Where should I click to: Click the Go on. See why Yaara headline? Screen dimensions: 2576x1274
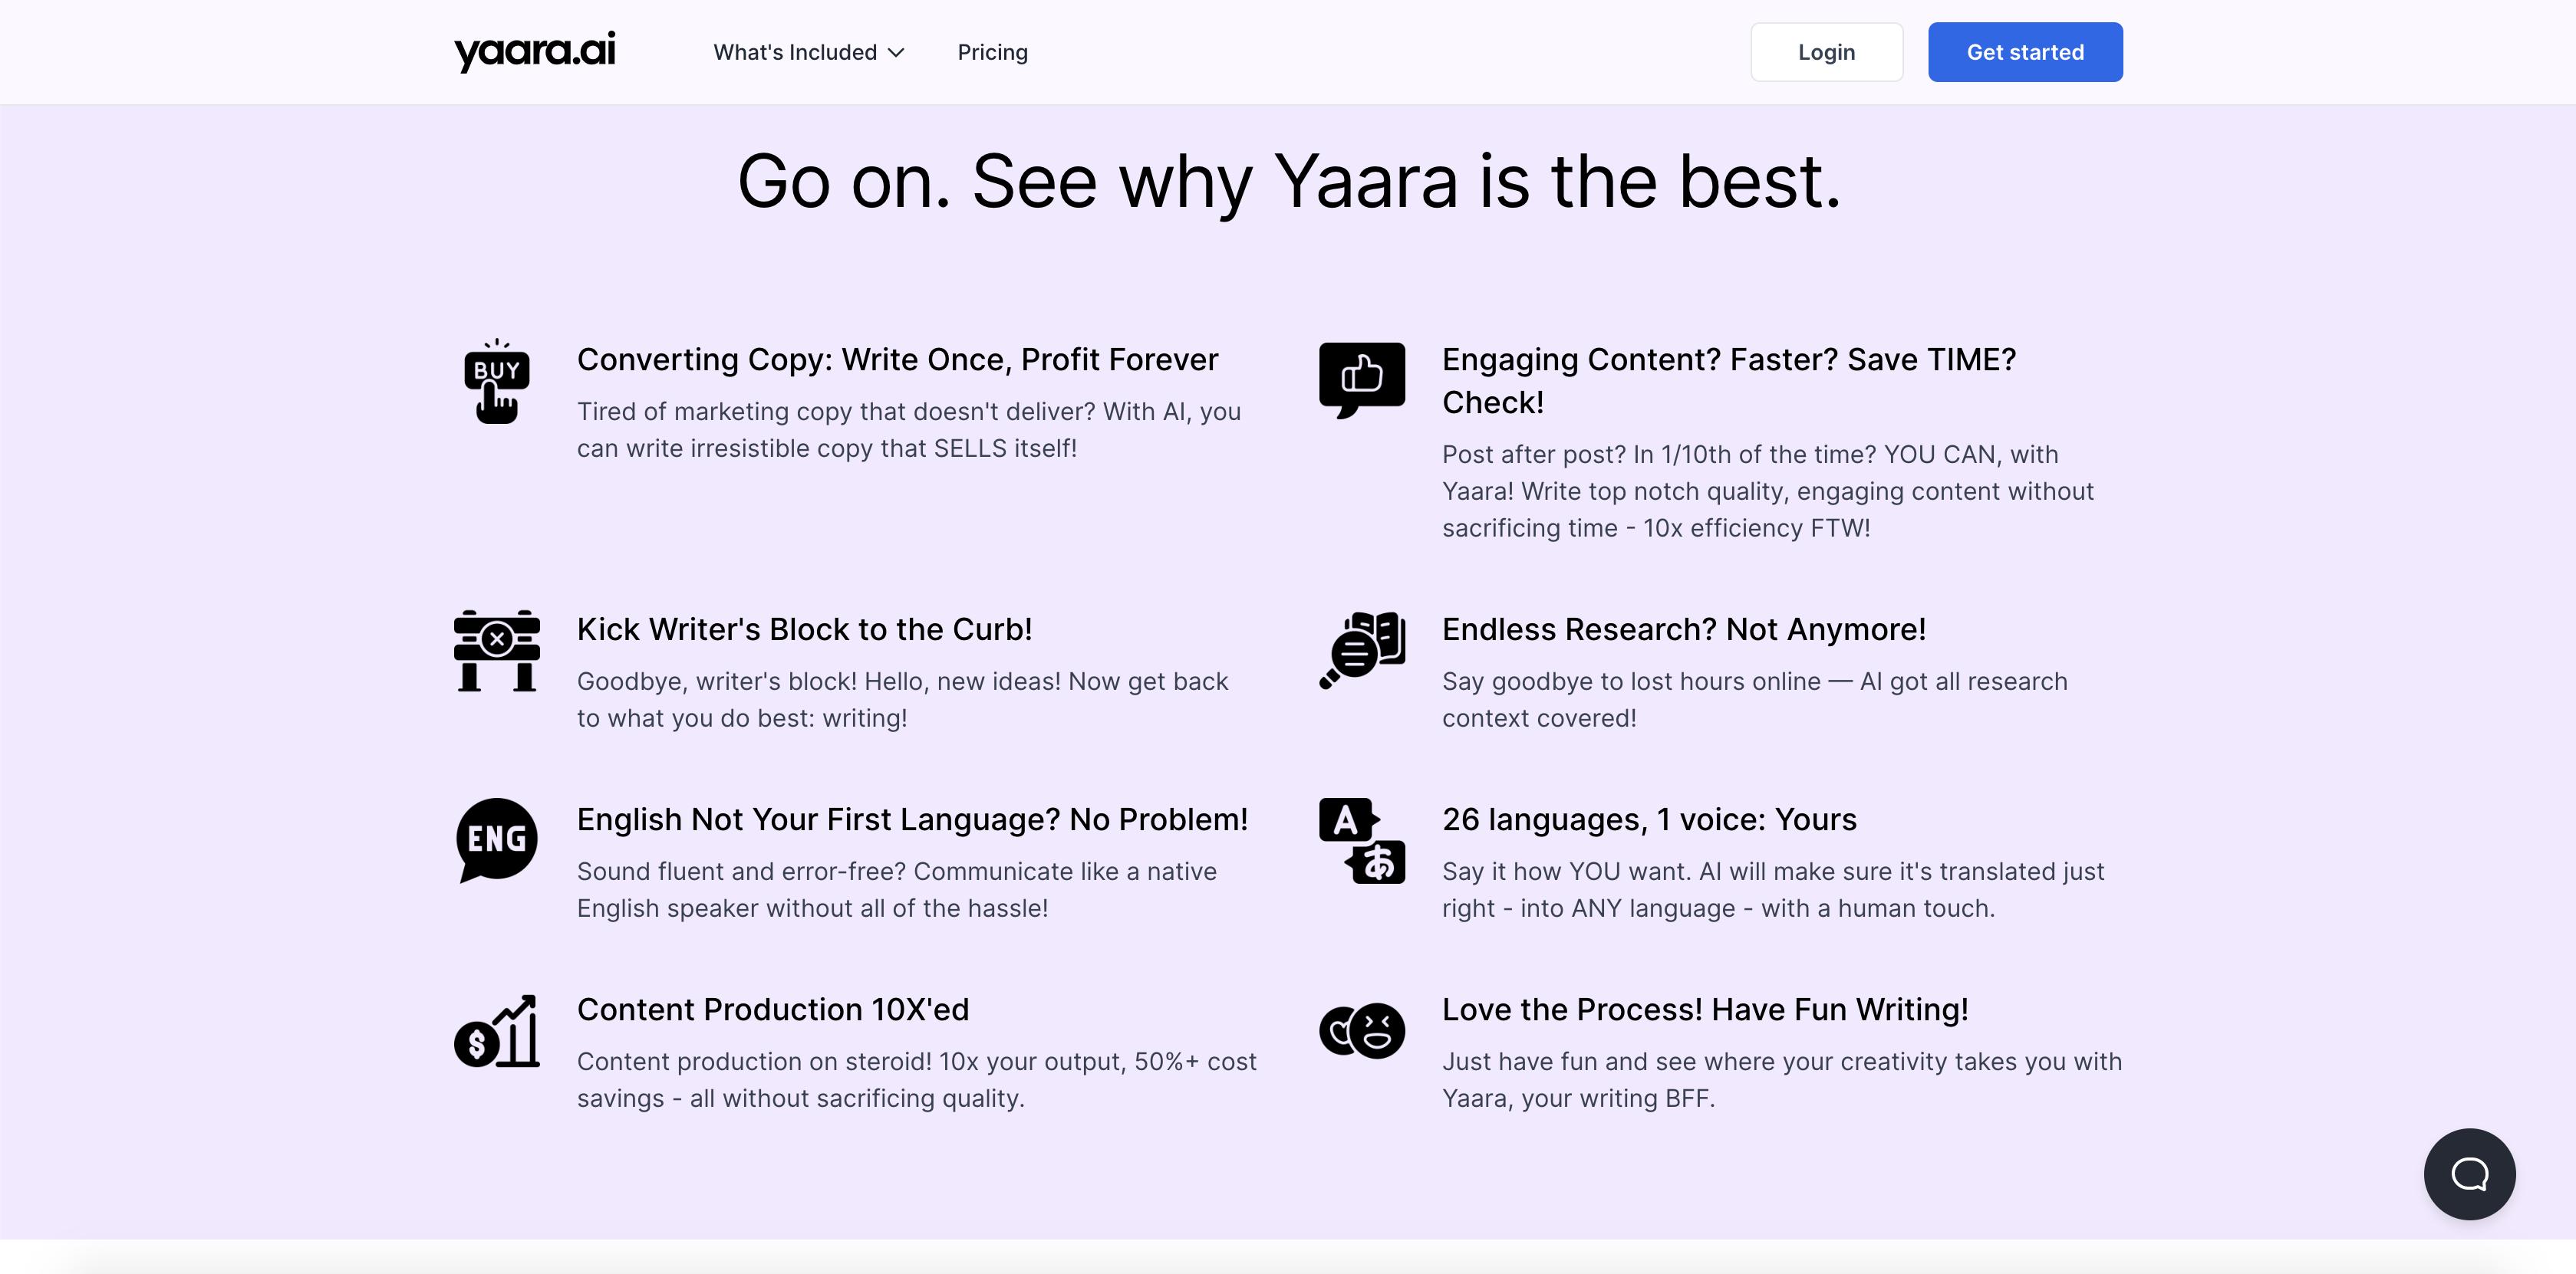click(x=1288, y=182)
